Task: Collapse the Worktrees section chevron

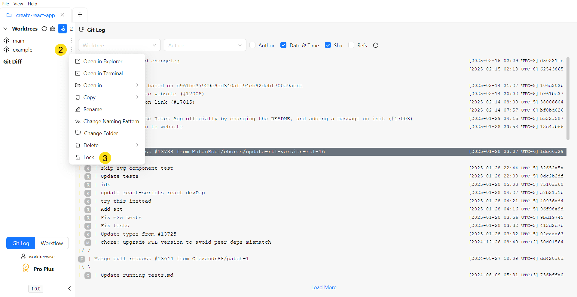Action: [5, 29]
